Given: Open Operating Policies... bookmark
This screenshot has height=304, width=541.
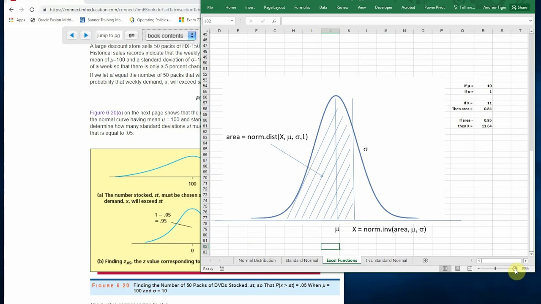Looking at the screenshot, I should (x=150, y=20).
